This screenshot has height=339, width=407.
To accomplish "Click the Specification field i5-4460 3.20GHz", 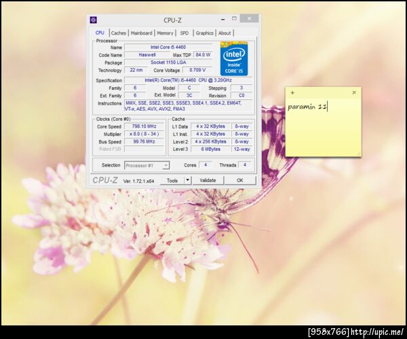I will [x=188, y=80].
